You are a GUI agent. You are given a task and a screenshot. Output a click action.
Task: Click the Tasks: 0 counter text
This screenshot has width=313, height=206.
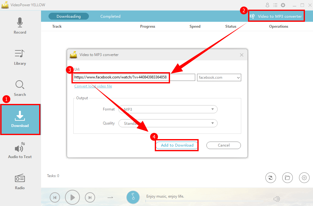coord(53,176)
